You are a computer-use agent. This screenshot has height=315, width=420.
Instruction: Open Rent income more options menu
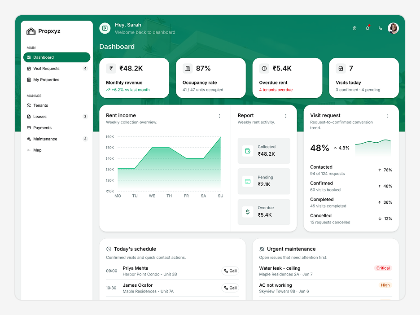219,116
